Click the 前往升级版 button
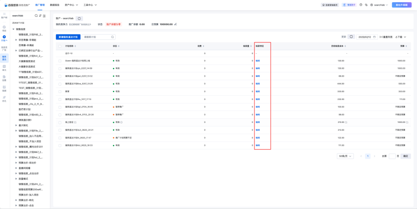 coord(401,5)
